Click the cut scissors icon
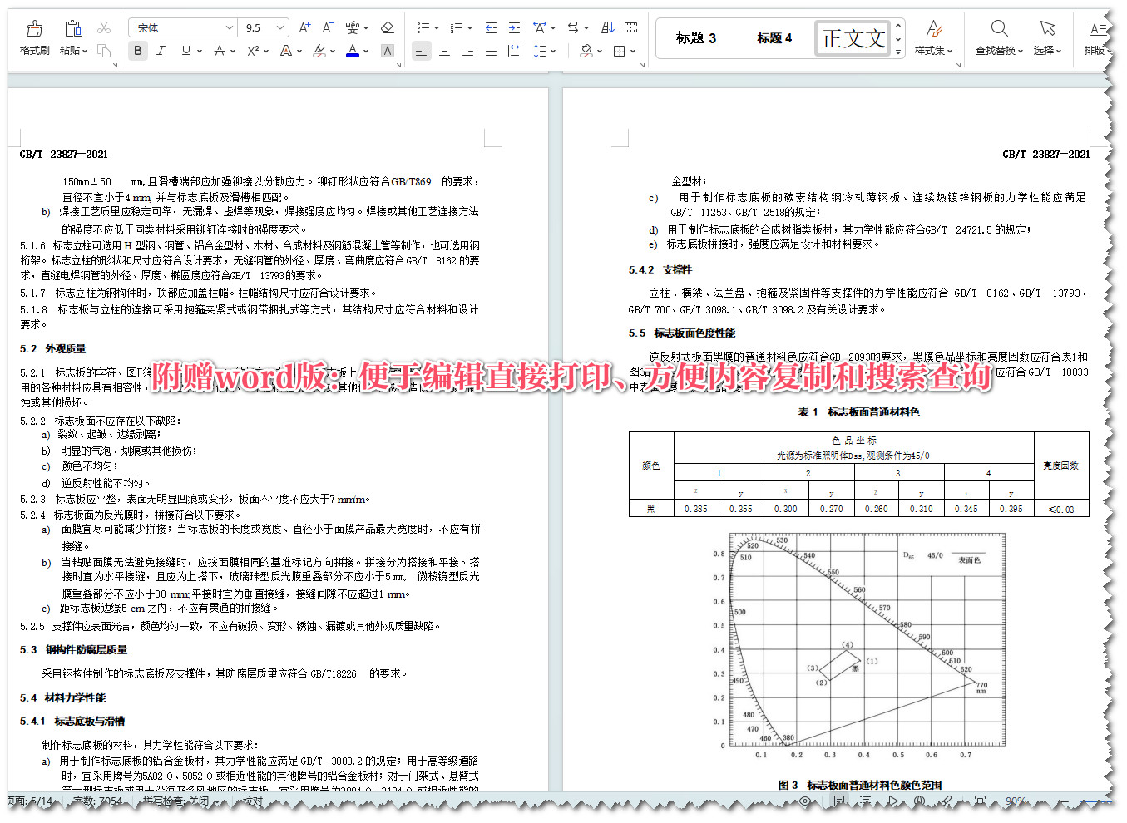Image resolution: width=1127 pixels, height=823 pixels. (x=103, y=27)
